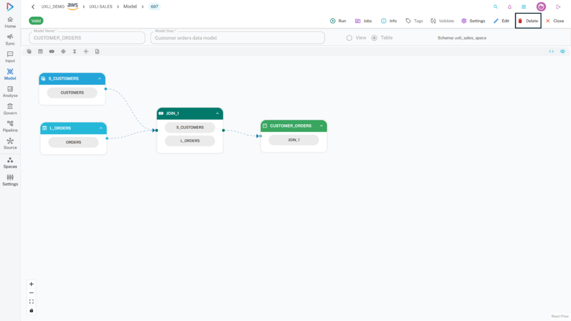Click the Delete button

point(528,21)
